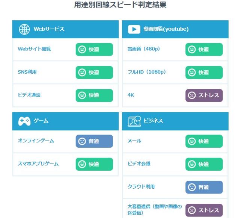Click the 大容量通信 row label text

point(155,210)
